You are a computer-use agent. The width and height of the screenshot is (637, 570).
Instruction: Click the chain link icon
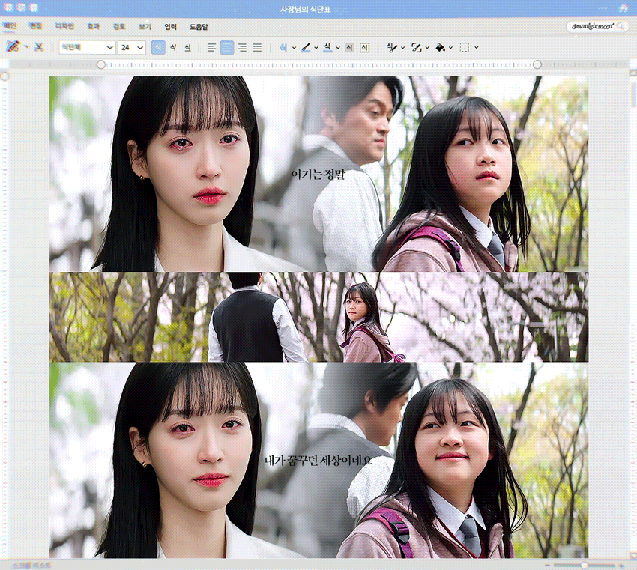(x=417, y=48)
